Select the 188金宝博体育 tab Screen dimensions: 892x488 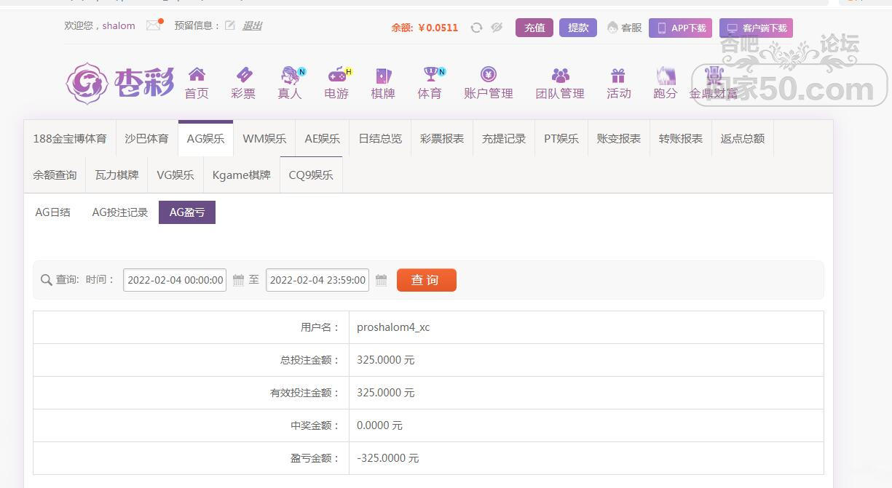(x=70, y=138)
